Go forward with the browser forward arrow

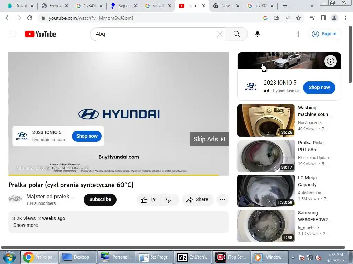[19, 18]
